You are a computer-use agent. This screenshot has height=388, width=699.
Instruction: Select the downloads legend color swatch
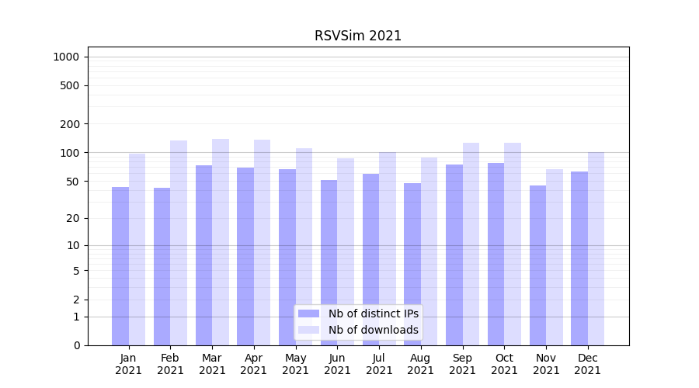308,330
